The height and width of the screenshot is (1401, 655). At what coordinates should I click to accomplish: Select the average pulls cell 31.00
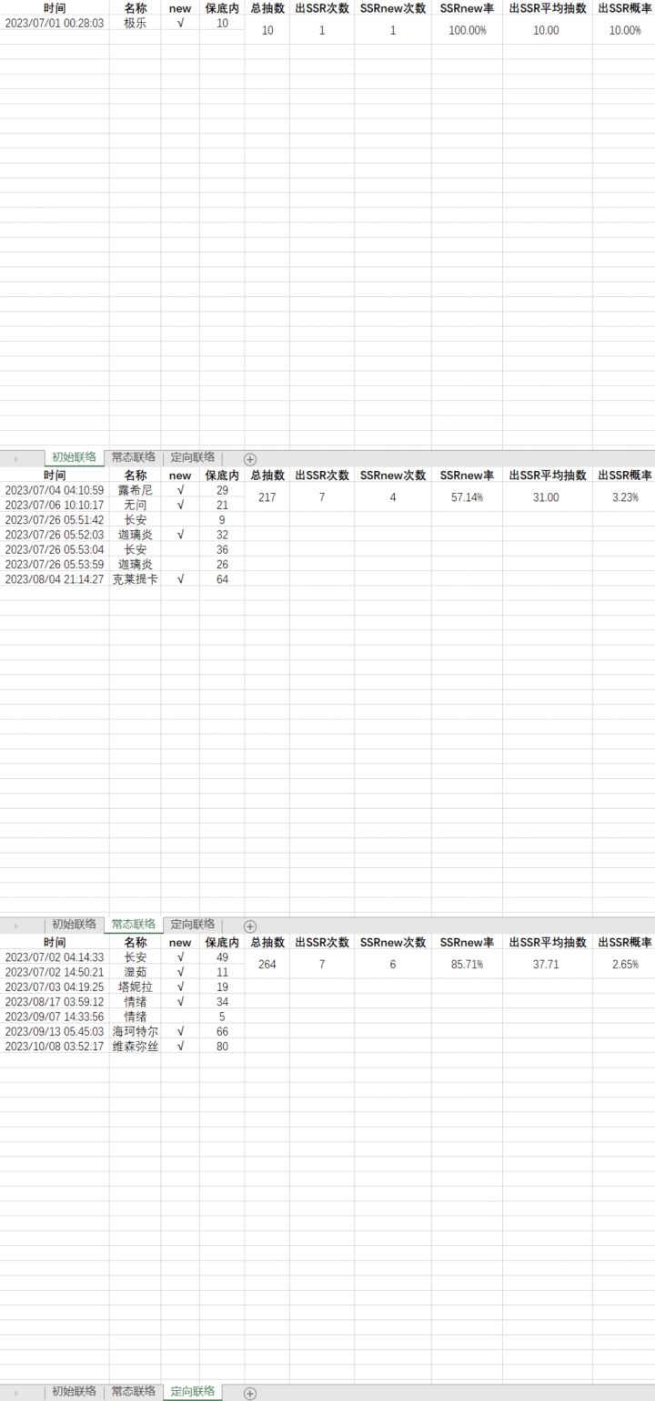[547, 497]
